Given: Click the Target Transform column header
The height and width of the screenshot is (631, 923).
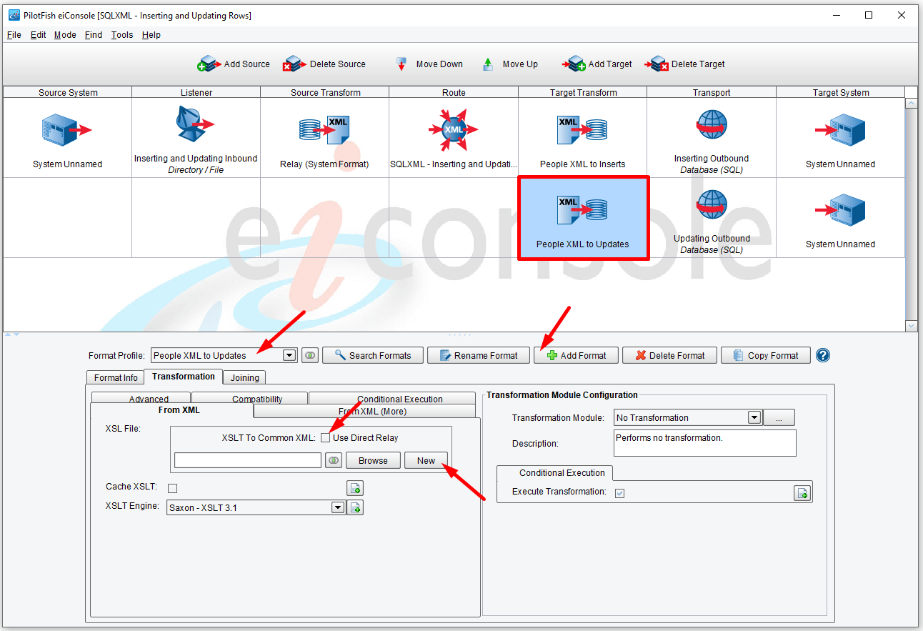Looking at the screenshot, I should coord(583,92).
